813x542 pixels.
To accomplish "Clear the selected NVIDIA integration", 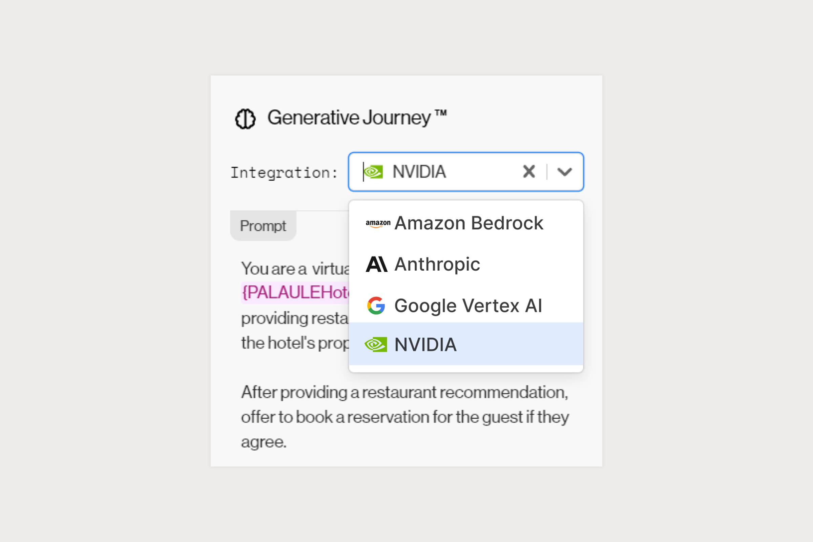I will coord(529,171).
